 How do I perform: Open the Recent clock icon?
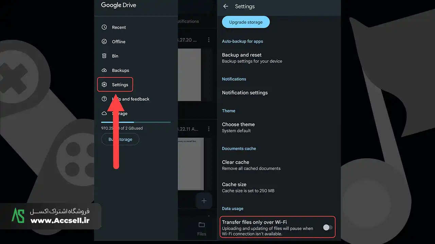(104, 27)
